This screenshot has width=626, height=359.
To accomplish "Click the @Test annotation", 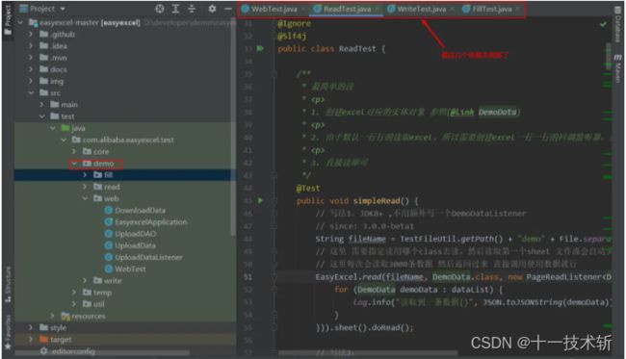I will (x=308, y=188).
